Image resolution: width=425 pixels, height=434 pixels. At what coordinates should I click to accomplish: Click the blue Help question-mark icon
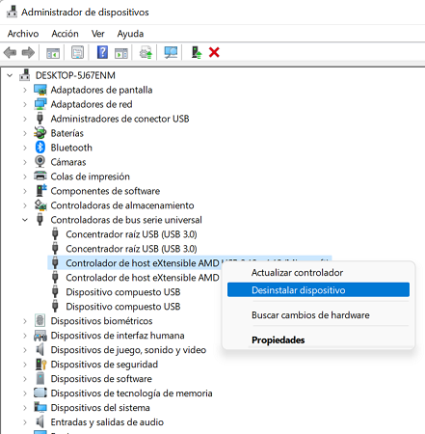click(x=102, y=52)
